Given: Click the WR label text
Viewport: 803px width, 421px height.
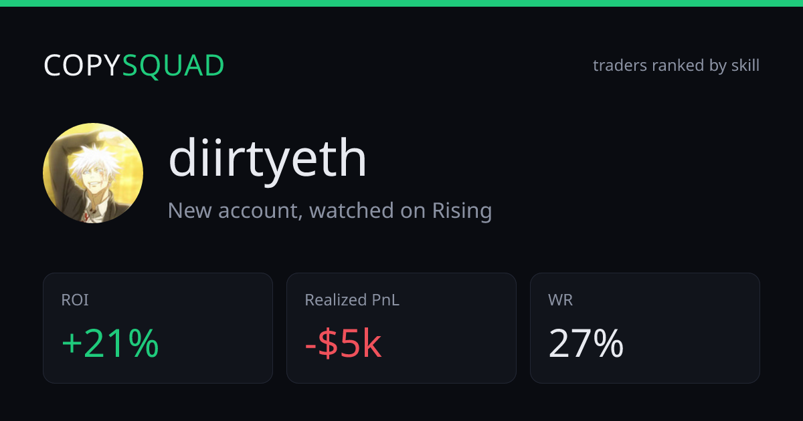Looking at the screenshot, I should [x=561, y=300].
